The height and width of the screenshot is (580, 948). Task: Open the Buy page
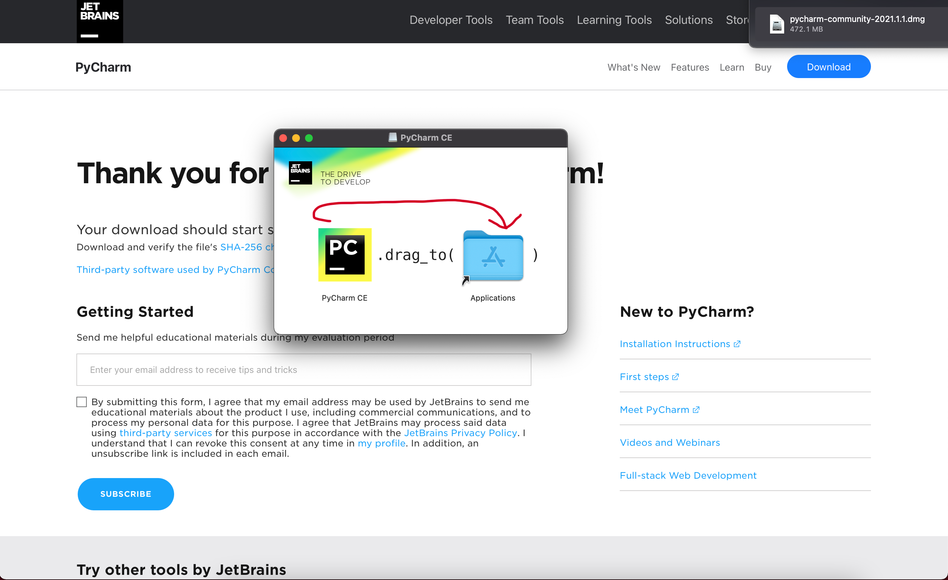[x=763, y=67]
